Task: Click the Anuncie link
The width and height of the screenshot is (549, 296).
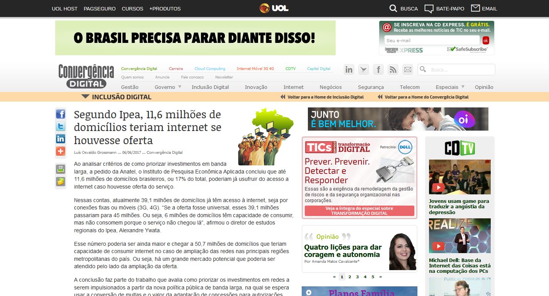Action: tap(162, 77)
